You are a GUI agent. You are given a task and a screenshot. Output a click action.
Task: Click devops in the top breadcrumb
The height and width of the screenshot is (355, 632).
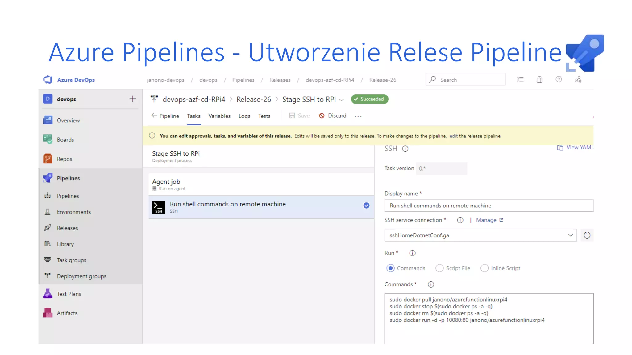point(208,80)
